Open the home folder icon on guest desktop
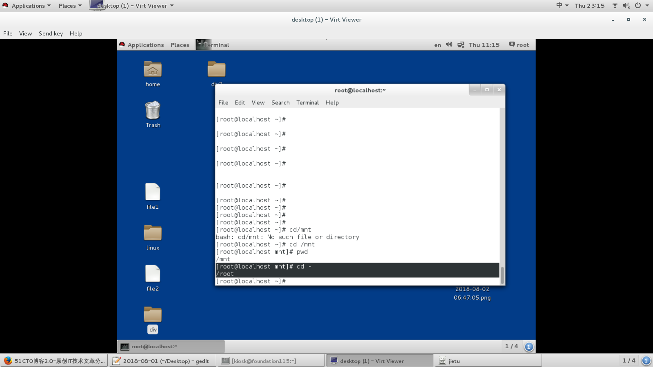This screenshot has height=367, width=653. click(153, 70)
